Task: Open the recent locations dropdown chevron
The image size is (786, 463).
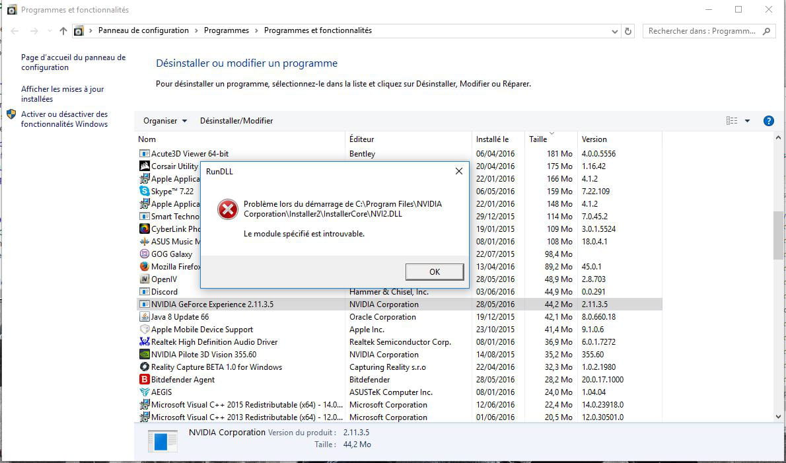Action: (49, 31)
